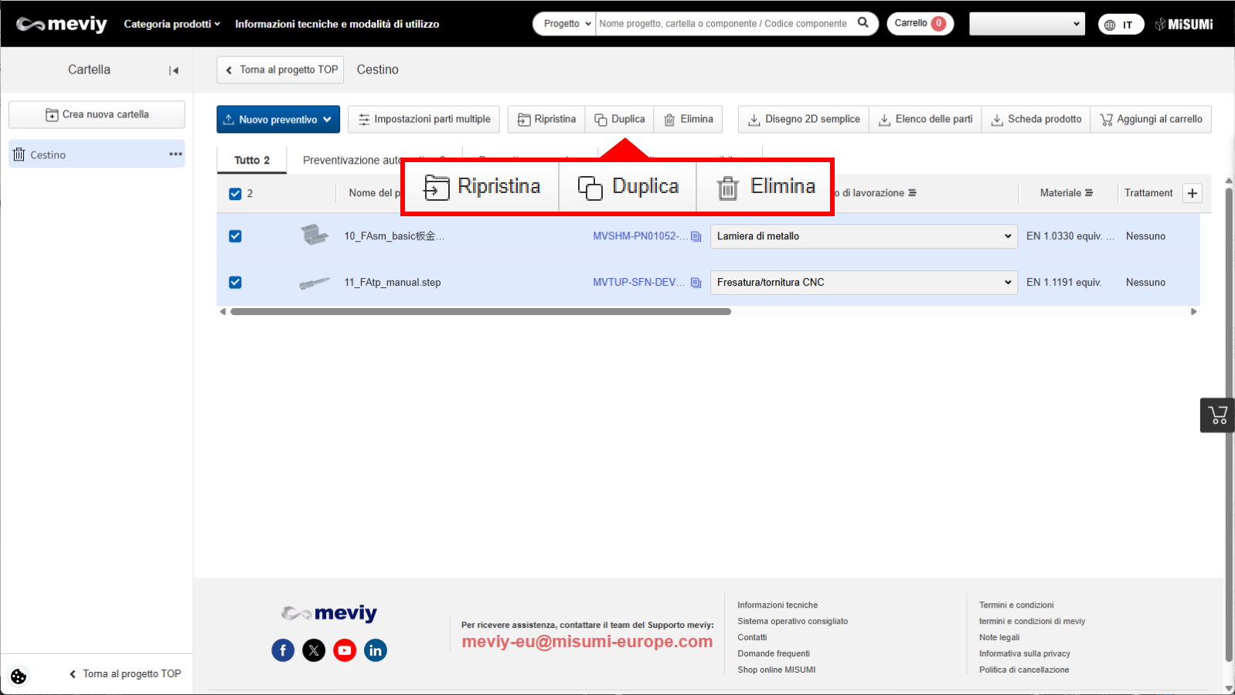Open the meviy LinkedIn icon
The height and width of the screenshot is (695, 1235).
376,650
